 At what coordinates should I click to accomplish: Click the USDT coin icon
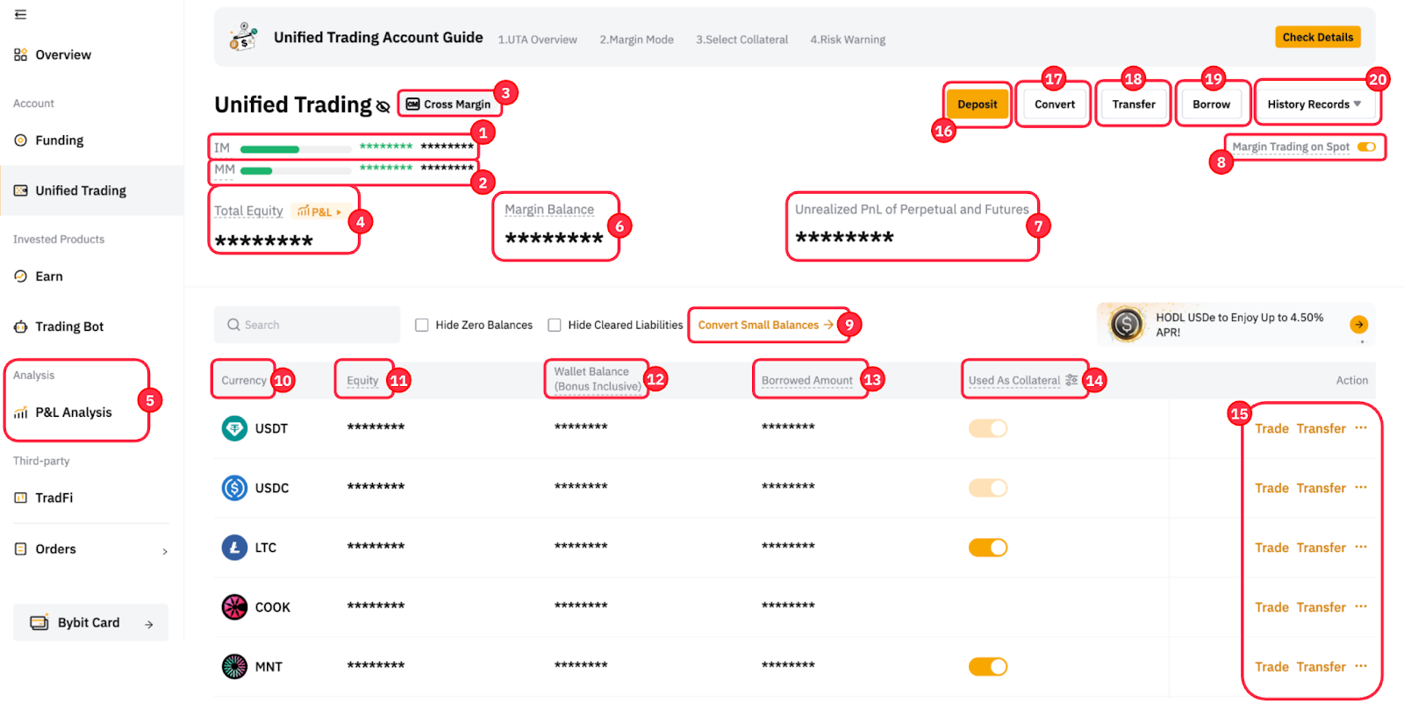(234, 428)
